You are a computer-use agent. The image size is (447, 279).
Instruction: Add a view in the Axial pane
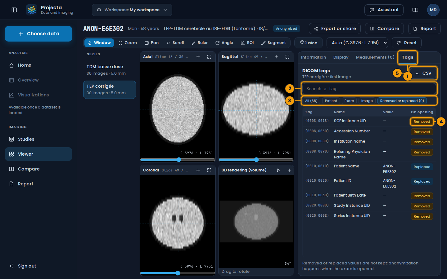(x=198, y=57)
